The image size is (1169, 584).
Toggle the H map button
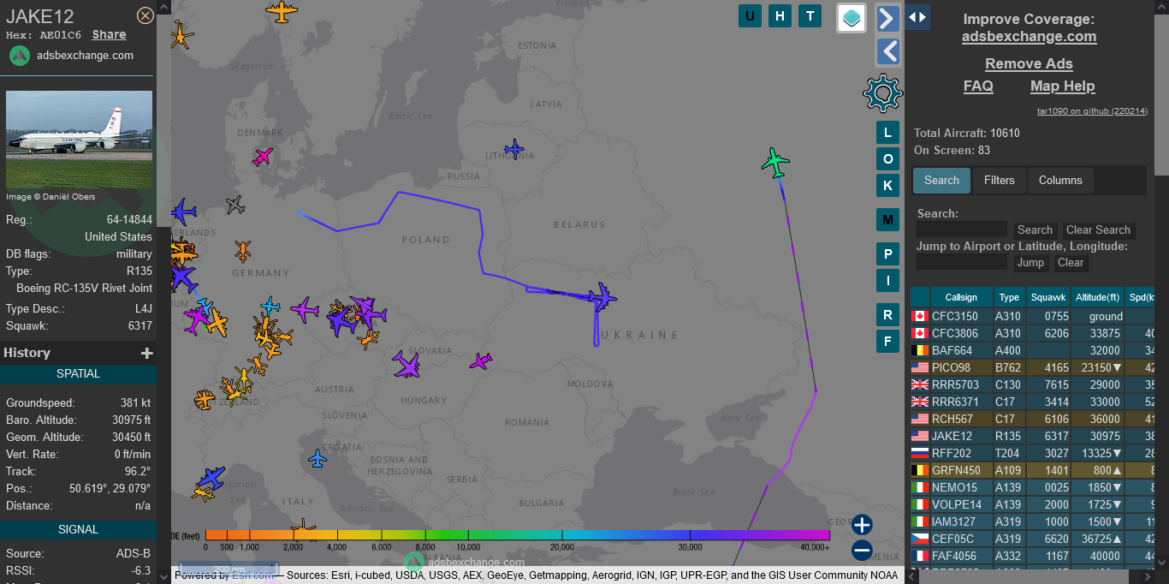(780, 15)
